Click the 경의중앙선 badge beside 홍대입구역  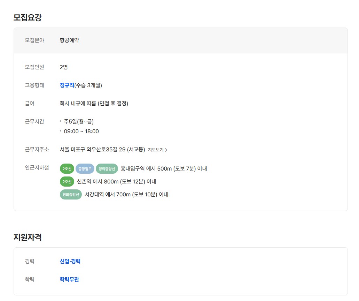107,169
